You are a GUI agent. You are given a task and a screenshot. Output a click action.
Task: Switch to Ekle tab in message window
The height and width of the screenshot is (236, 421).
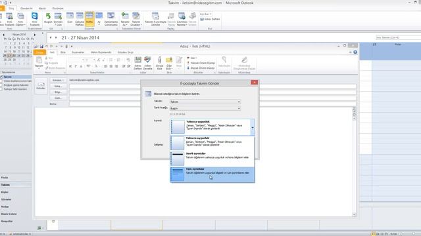(x=63, y=52)
